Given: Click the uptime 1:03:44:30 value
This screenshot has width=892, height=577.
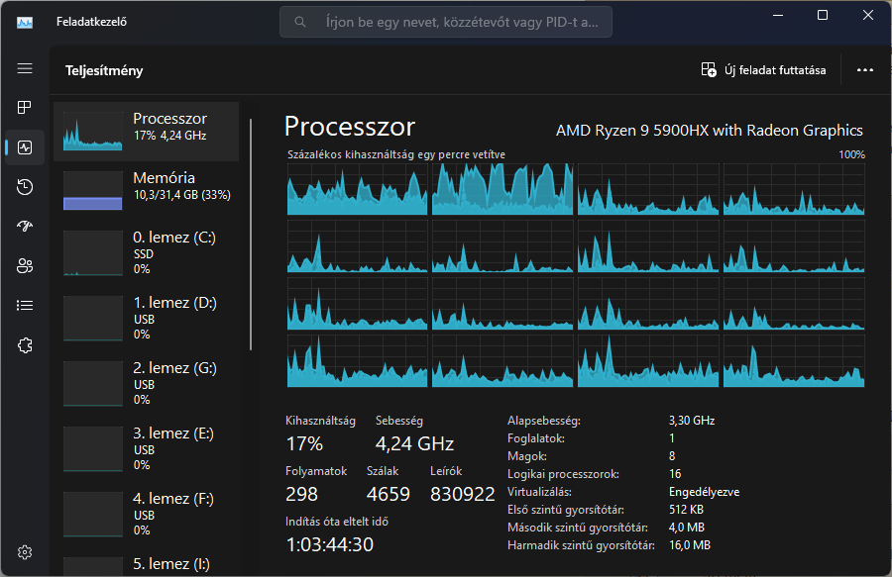Looking at the screenshot, I should 329,544.
